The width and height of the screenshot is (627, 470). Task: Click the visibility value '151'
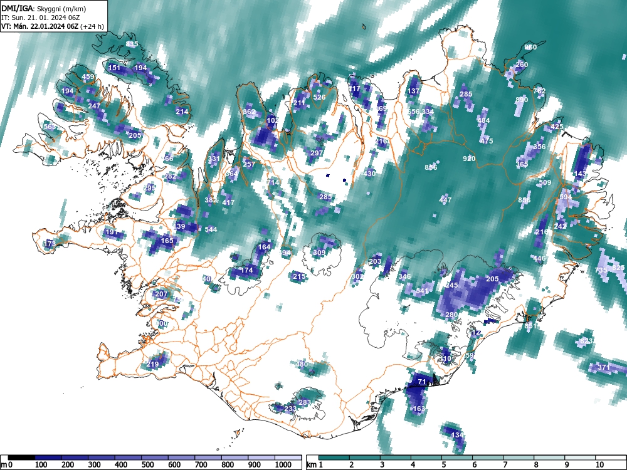point(114,68)
